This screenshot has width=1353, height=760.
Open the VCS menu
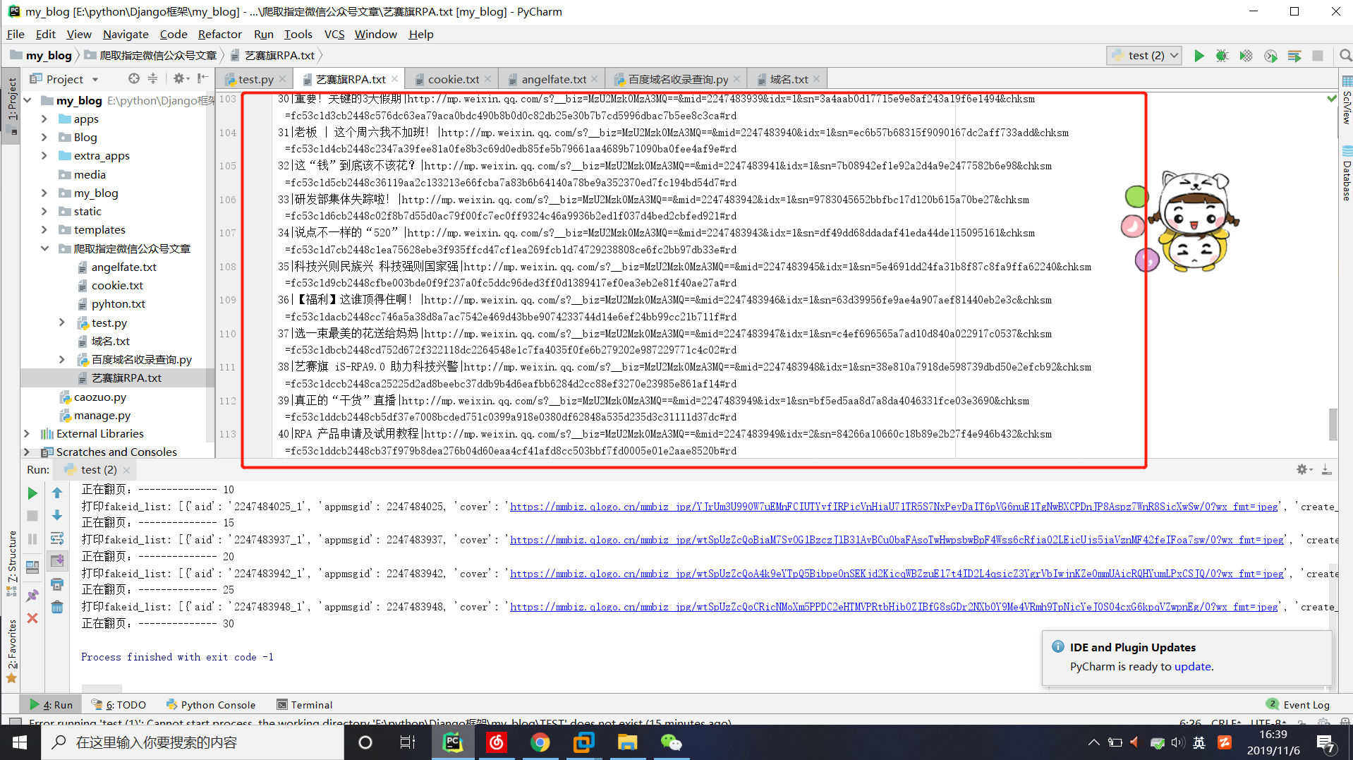click(334, 34)
